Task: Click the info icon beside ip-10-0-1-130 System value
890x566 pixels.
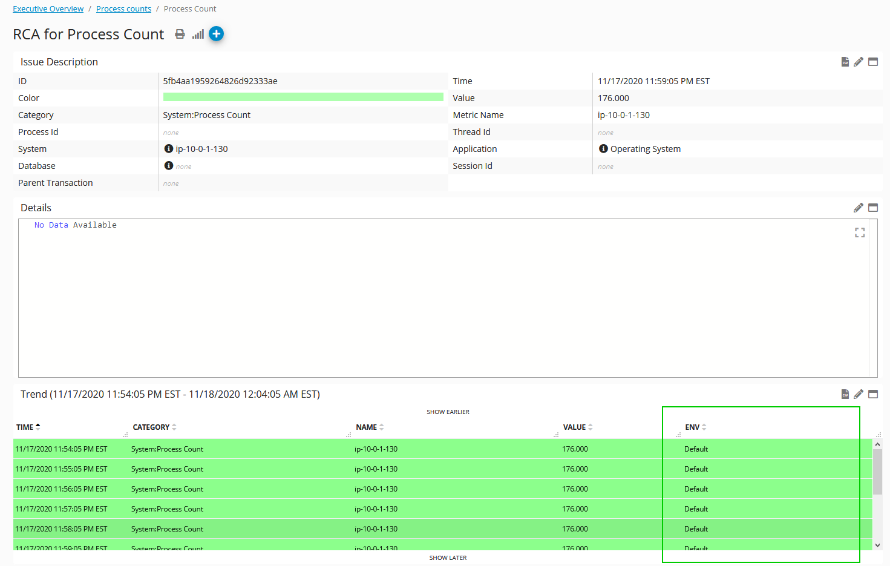Action: coord(168,148)
